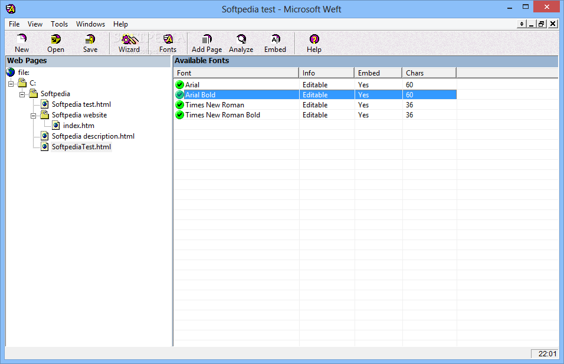Viewport: 564px width, 364px height.
Task: Sort by the Font column header
Action: coord(236,73)
